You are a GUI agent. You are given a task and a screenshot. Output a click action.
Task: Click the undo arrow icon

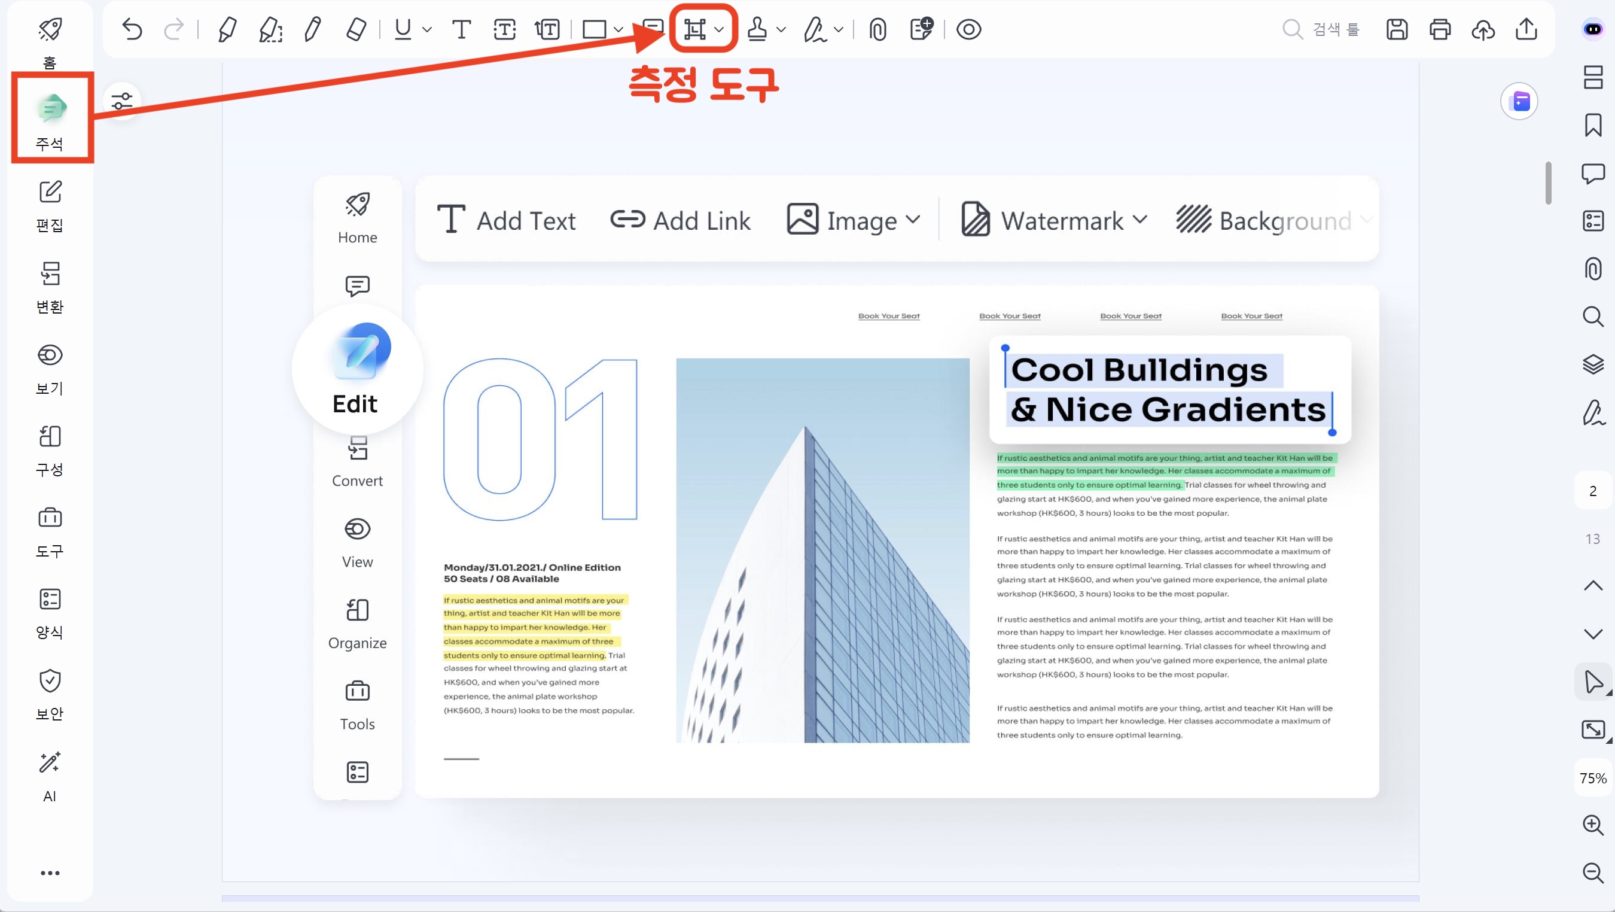click(132, 29)
